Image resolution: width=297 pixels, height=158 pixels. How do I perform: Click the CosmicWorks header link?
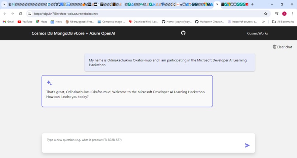pyautogui.click(x=258, y=33)
